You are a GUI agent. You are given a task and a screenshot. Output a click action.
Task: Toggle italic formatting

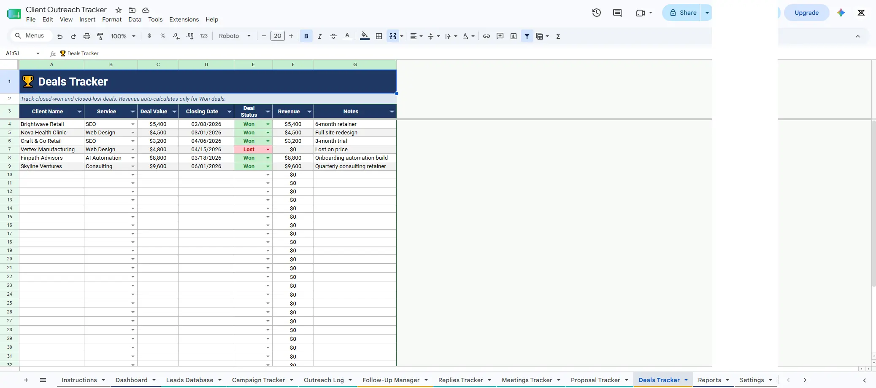320,36
